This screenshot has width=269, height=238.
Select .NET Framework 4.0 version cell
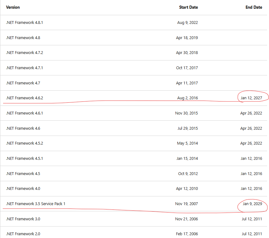pyautogui.click(x=23, y=189)
